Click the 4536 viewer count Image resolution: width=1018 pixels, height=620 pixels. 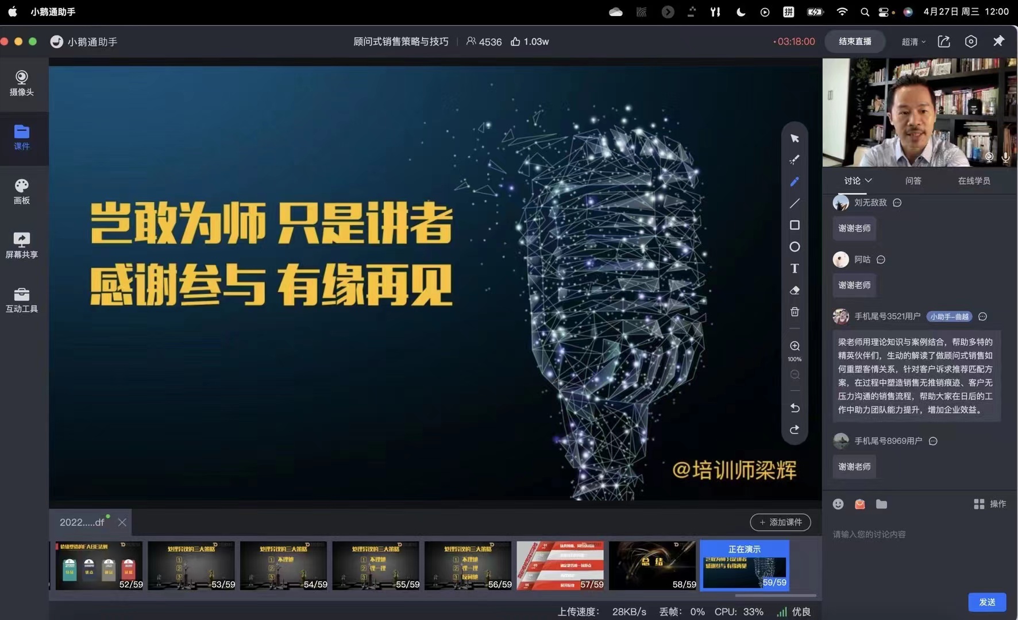click(x=484, y=41)
